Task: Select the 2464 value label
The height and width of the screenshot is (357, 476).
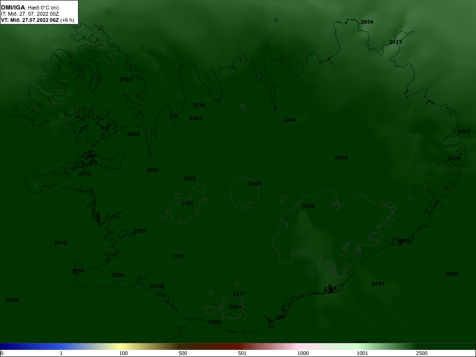Action: pyautogui.click(x=341, y=158)
